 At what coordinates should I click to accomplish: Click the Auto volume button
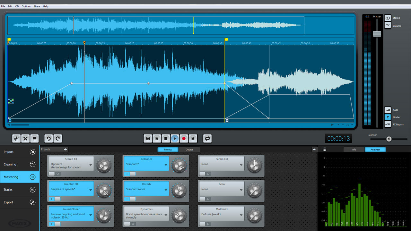click(388, 110)
